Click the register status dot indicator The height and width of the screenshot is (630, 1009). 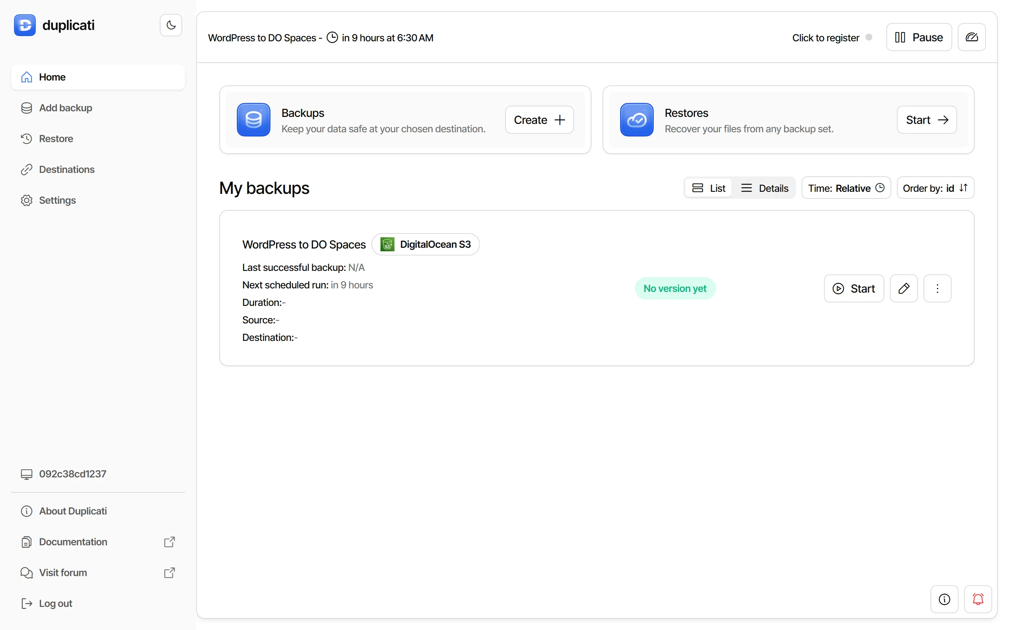pos(869,37)
